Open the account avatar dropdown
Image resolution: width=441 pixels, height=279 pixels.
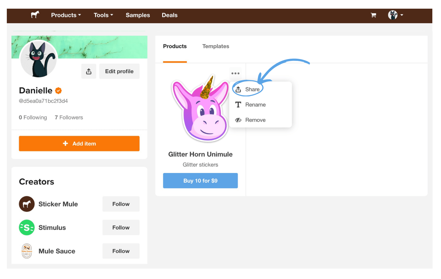(x=395, y=15)
